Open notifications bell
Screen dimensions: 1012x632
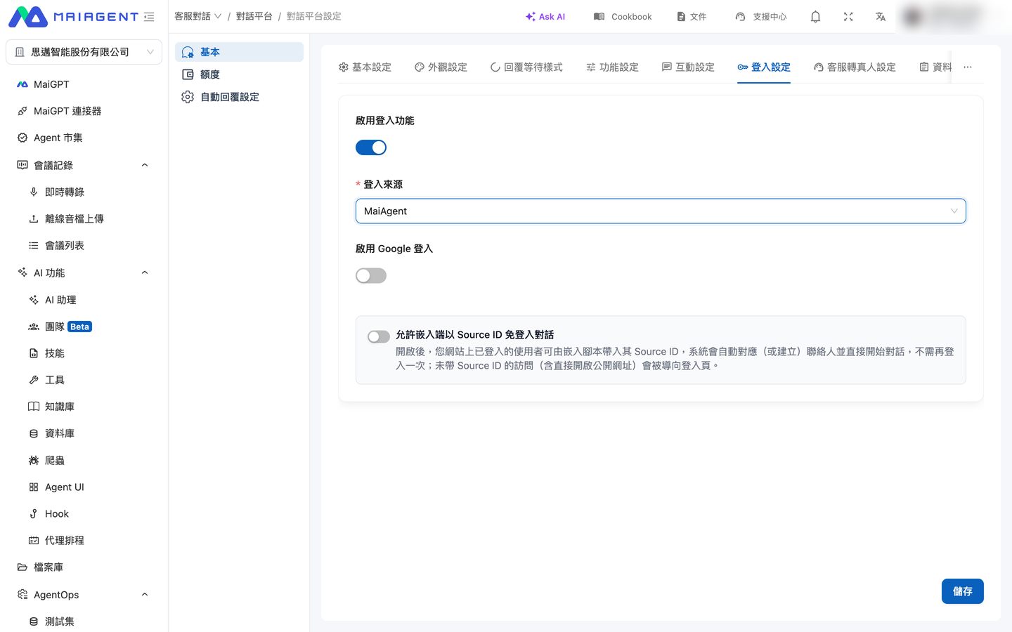tap(815, 17)
